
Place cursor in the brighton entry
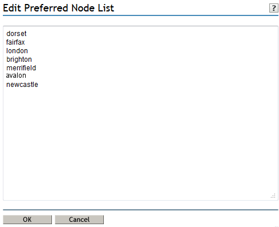(19, 59)
